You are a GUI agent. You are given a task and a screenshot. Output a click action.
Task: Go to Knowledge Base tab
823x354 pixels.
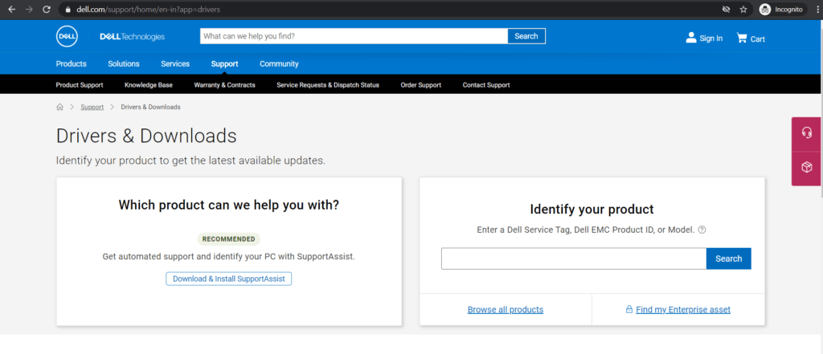click(149, 85)
